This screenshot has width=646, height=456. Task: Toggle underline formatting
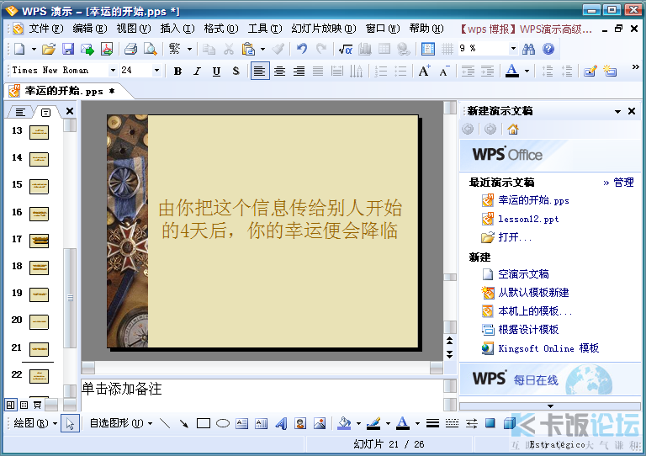click(216, 71)
